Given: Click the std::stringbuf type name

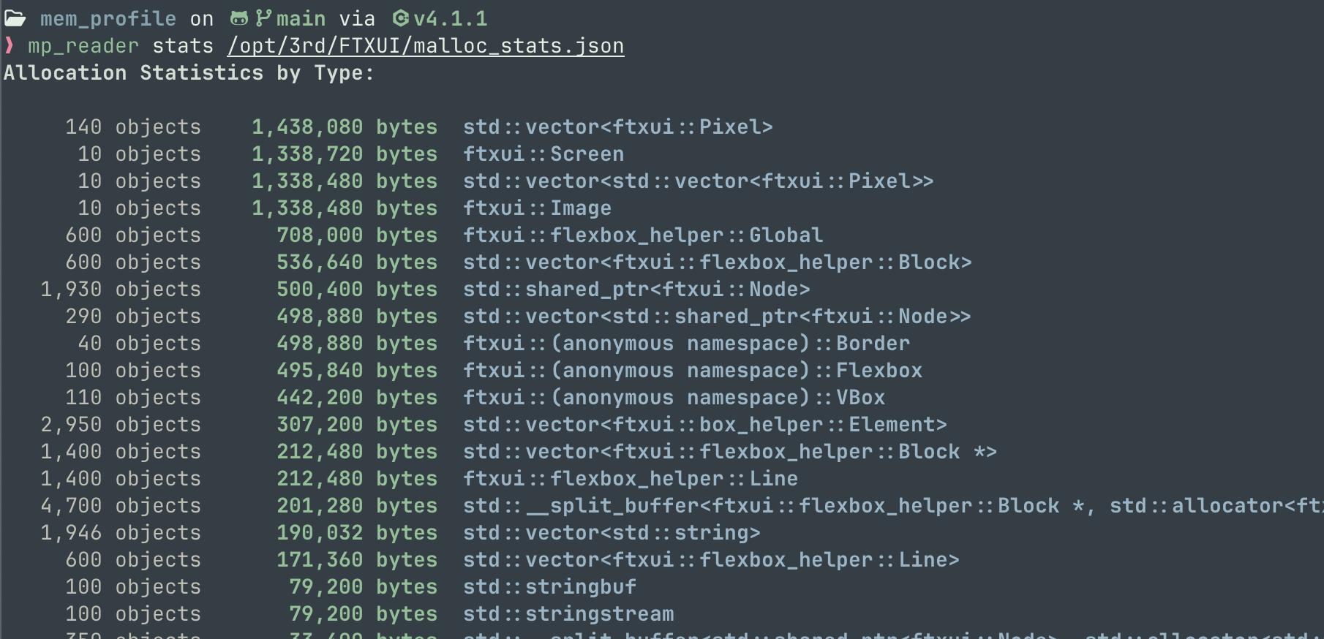Looking at the screenshot, I should 549,586.
